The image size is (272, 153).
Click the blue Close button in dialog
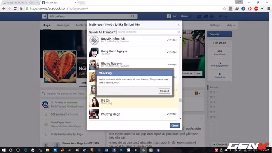pos(175,125)
